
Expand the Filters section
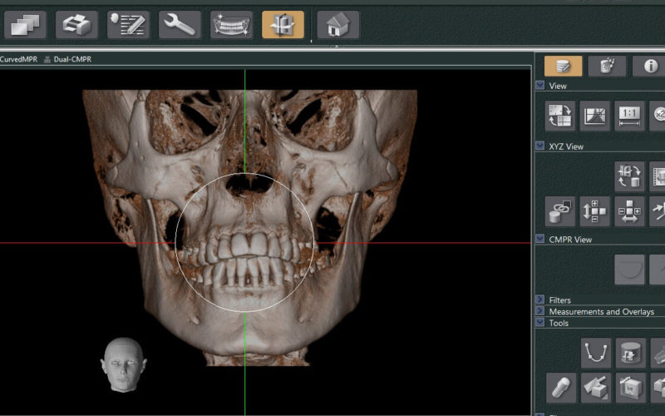click(x=540, y=300)
